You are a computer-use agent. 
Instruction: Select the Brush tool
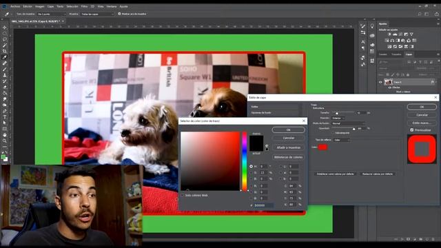point(5,69)
